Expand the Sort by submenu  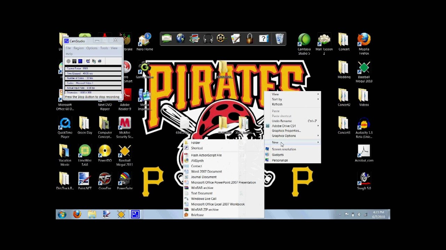(x=292, y=99)
